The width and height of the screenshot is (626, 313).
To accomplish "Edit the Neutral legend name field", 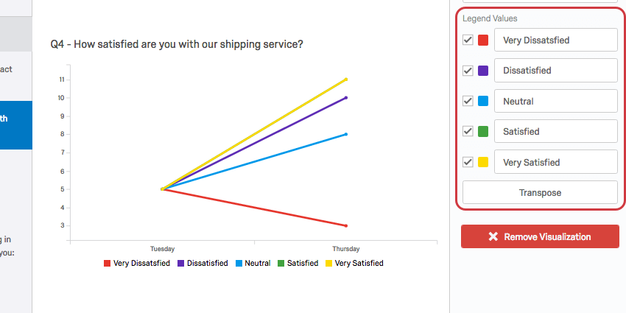I will coord(556,101).
